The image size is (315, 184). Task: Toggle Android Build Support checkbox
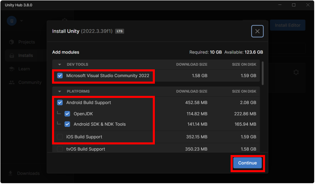(60, 102)
